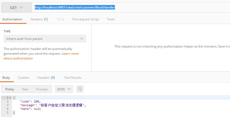Click the request URL input field
The width and height of the screenshot is (230, 117).
pos(131,7)
